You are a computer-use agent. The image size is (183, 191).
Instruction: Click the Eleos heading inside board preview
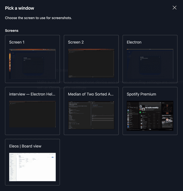[x=20, y=156]
